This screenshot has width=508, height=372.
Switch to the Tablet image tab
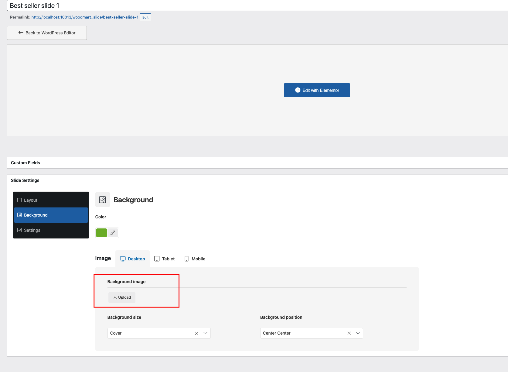(x=165, y=259)
